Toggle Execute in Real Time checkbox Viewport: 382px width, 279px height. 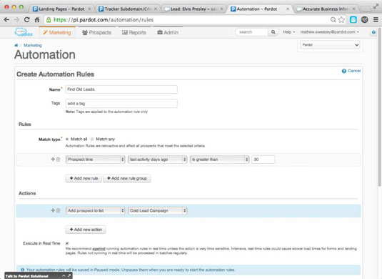[x=67, y=243]
